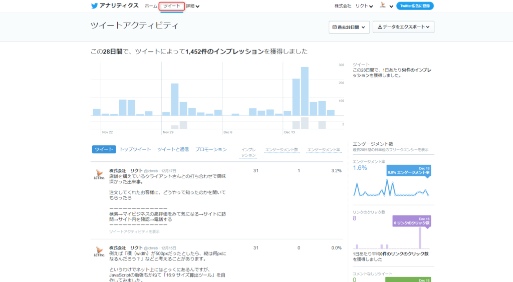This screenshot has height=282, width=513.
Task: Click the リンクのクリック数 purple bar chart
Action: coord(391,239)
